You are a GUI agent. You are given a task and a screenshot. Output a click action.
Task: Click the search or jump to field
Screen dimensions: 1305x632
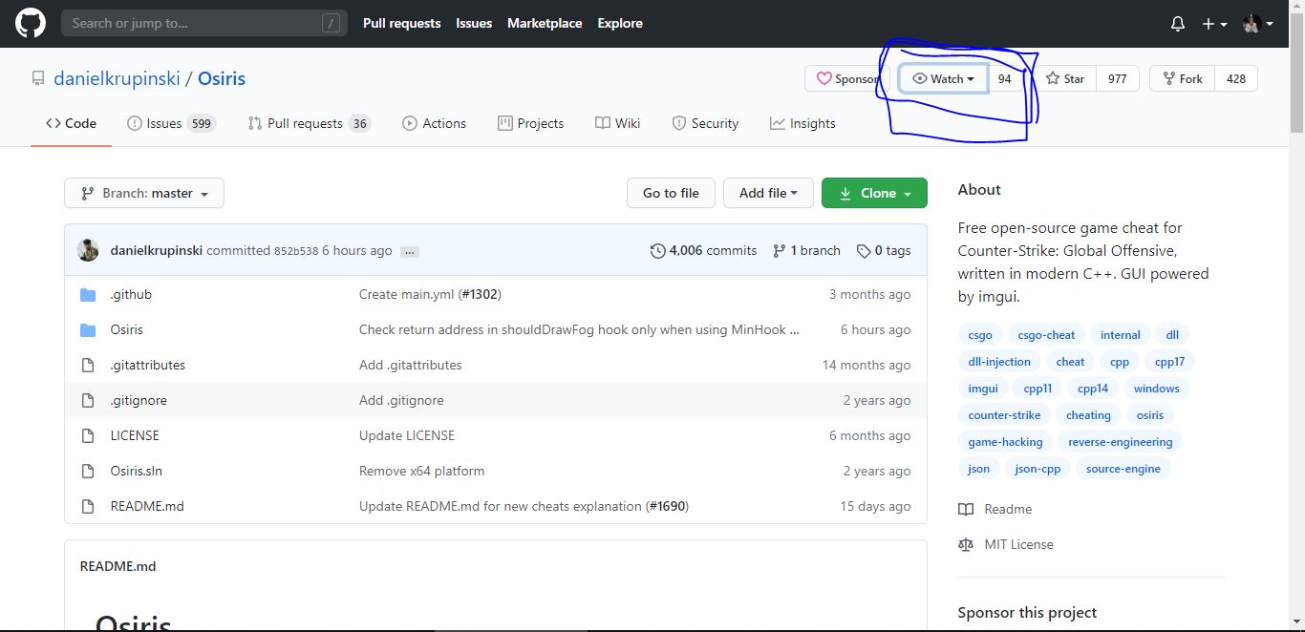pyautogui.click(x=204, y=23)
